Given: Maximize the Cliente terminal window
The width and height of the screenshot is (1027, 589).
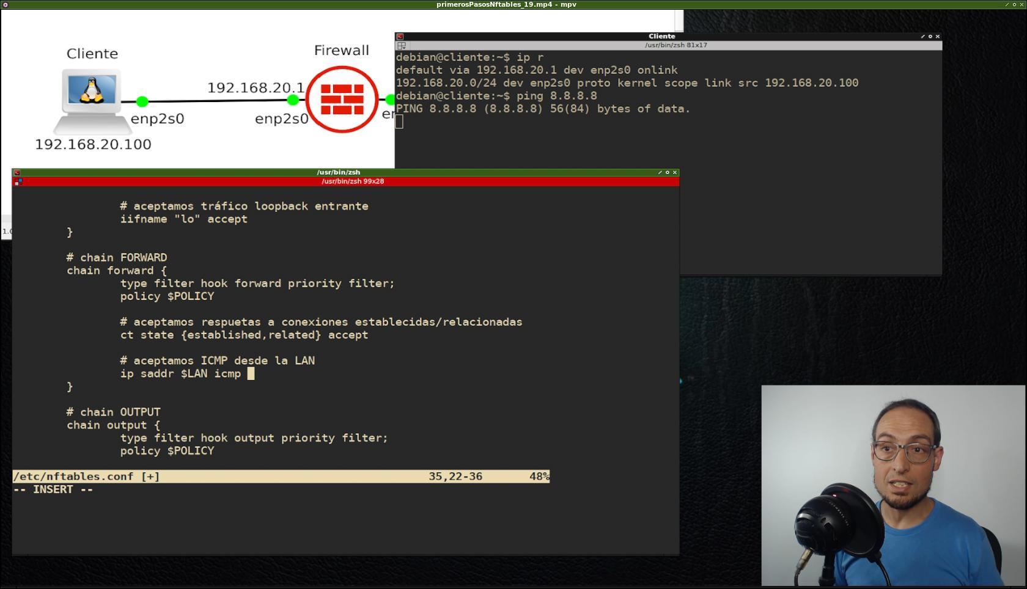Looking at the screenshot, I should pos(930,37).
